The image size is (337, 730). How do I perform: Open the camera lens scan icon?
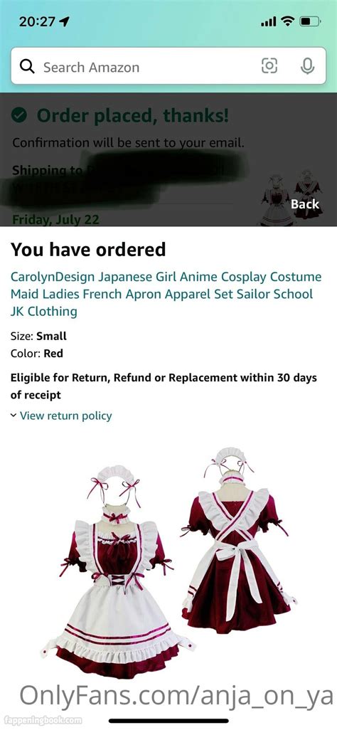coord(269,65)
